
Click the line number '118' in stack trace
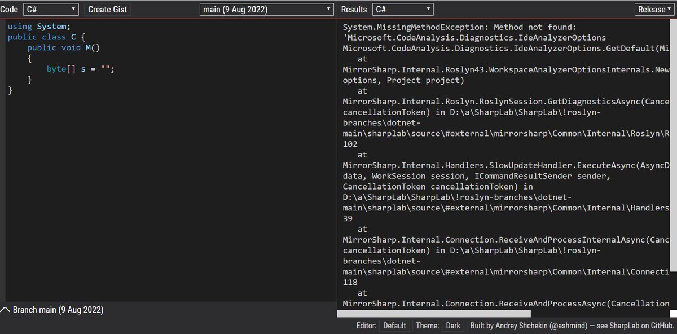coord(350,282)
